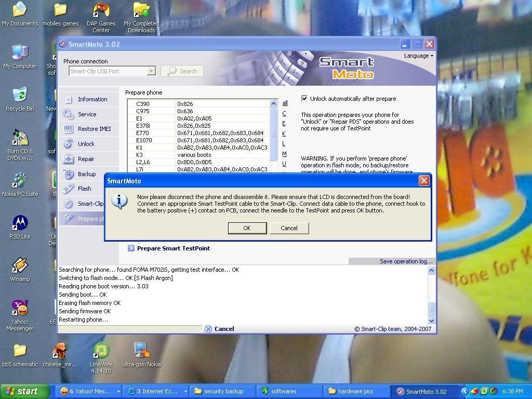The image size is (532, 399).
Task: Filter phone list by letter C
Action: (x=284, y=113)
